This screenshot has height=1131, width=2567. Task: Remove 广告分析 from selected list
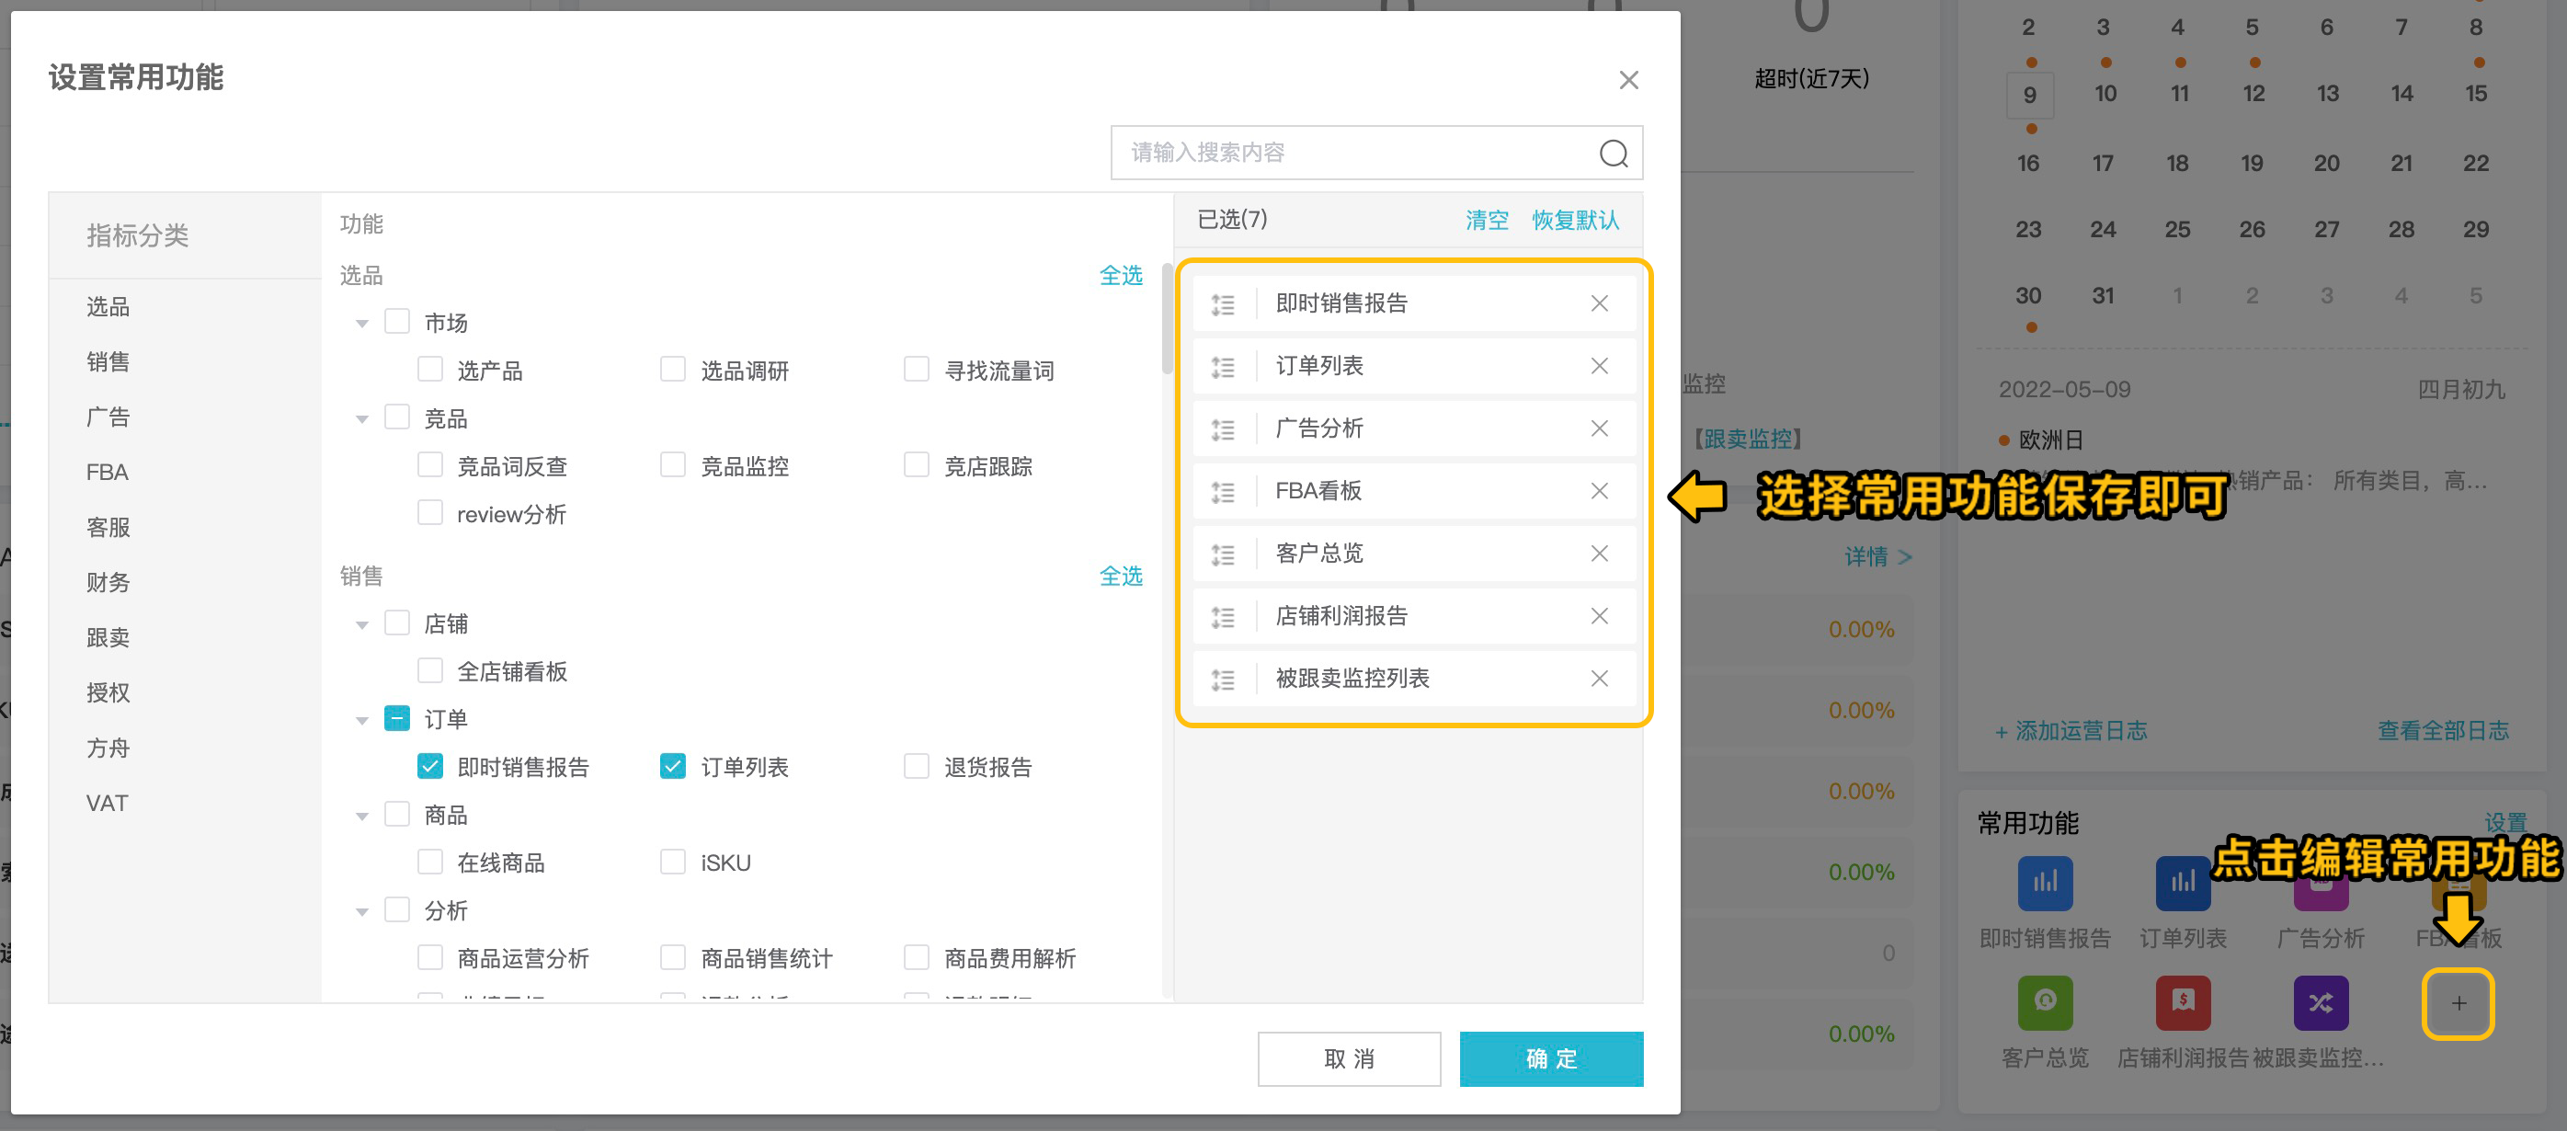pyautogui.click(x=1598, y=428)
